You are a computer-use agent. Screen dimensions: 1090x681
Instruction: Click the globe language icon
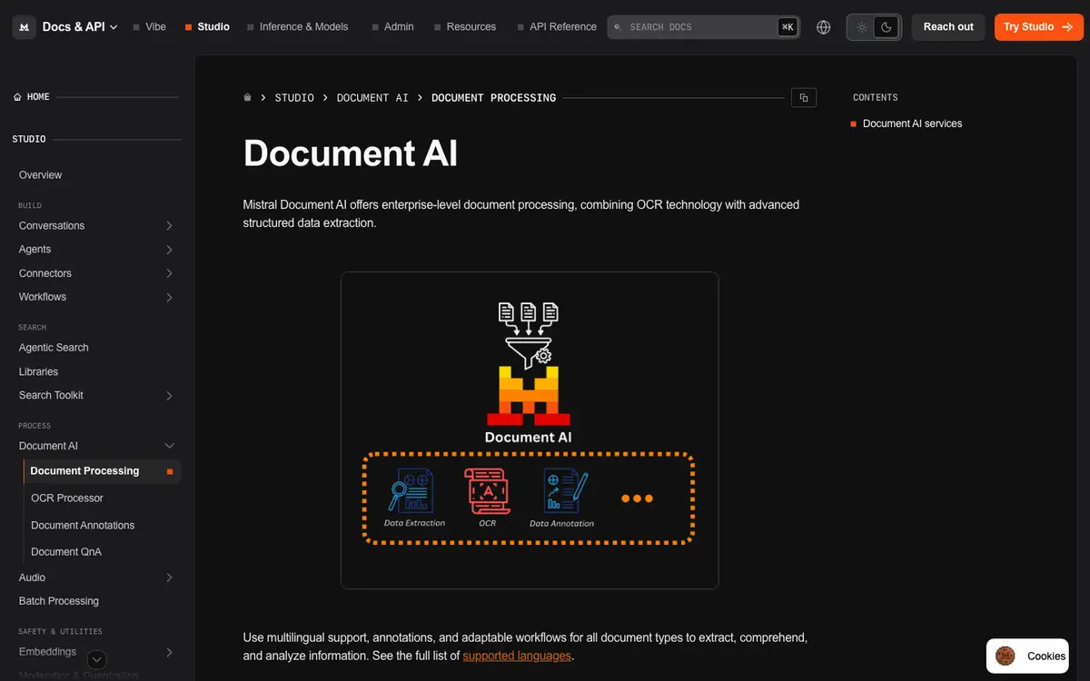coord(824,27)
